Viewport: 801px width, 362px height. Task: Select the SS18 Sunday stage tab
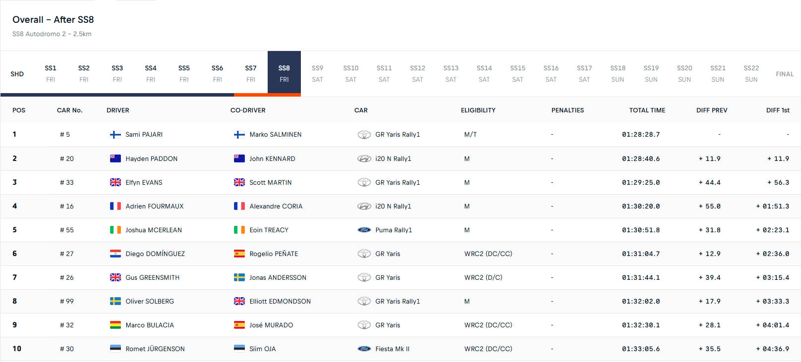[618, 74]
